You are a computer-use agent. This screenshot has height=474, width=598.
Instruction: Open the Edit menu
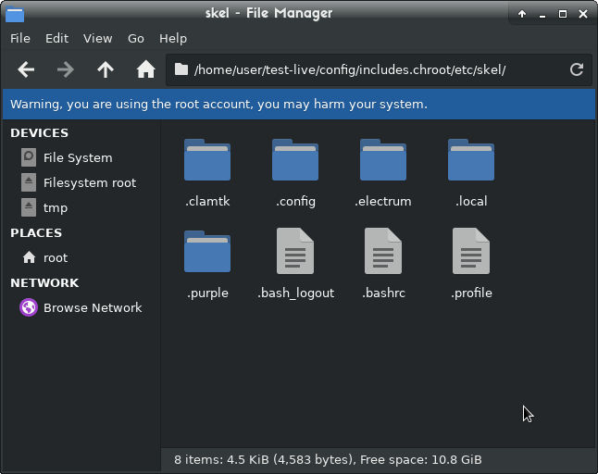(x=57, y=39)
